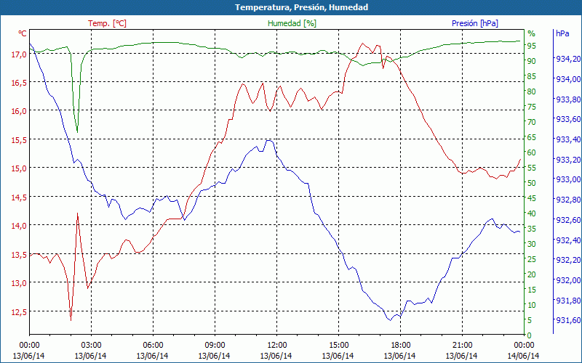Click the 75 humidity axis value
The height and width of the screenshot is (363, 582).
532,107
